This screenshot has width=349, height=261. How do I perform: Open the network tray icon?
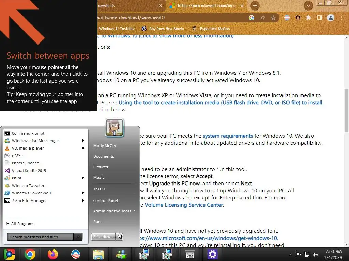click(307, 254)
